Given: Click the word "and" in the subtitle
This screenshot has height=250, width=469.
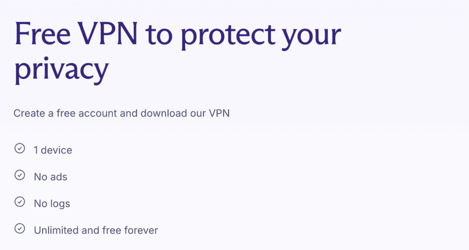Looking at the screenshot, I should pyautogui.click(x=129, y=113).
